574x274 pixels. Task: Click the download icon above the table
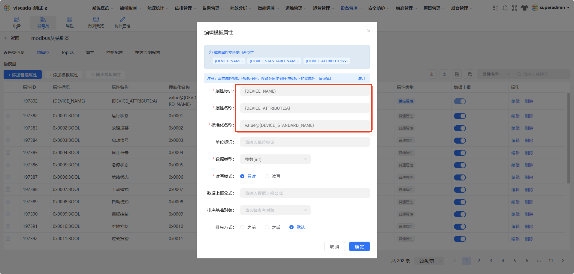click(x=432, y=74)
